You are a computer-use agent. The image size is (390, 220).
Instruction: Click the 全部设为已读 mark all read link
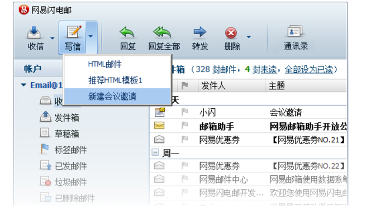[308, 69]
